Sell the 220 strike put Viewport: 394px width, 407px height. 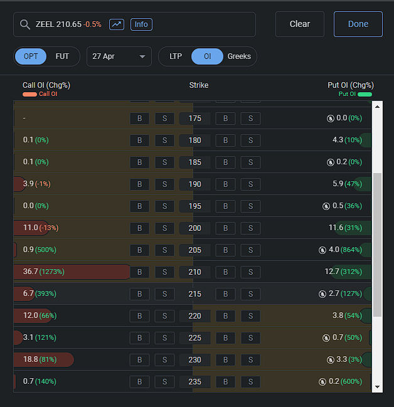point(250,316)
